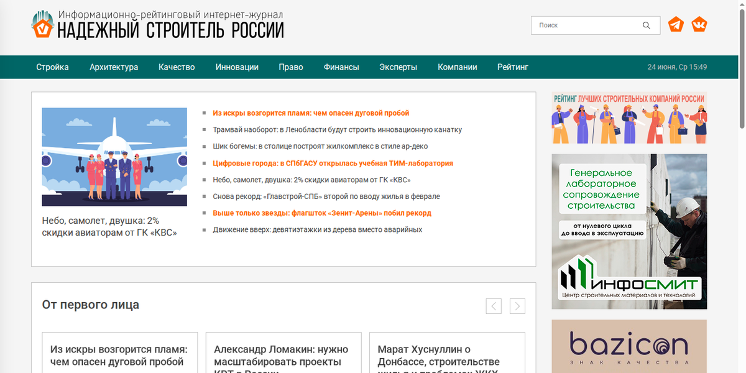
Task: Open the VK social network icon
Action: click(x=699, y=25)
